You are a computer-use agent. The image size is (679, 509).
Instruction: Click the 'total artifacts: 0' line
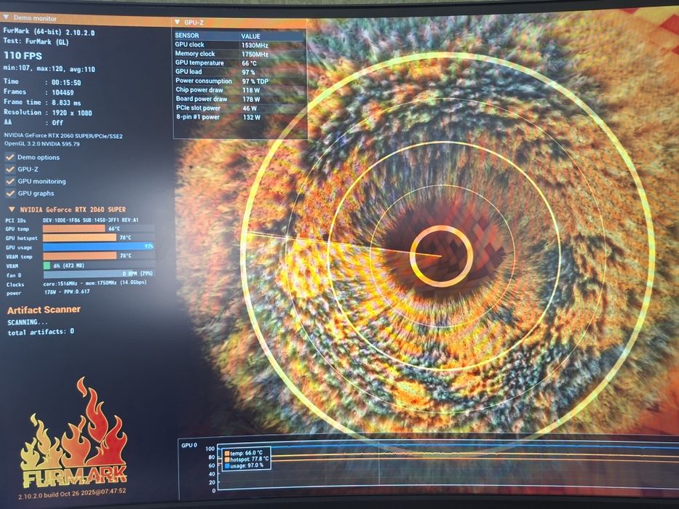coord(41,332)
